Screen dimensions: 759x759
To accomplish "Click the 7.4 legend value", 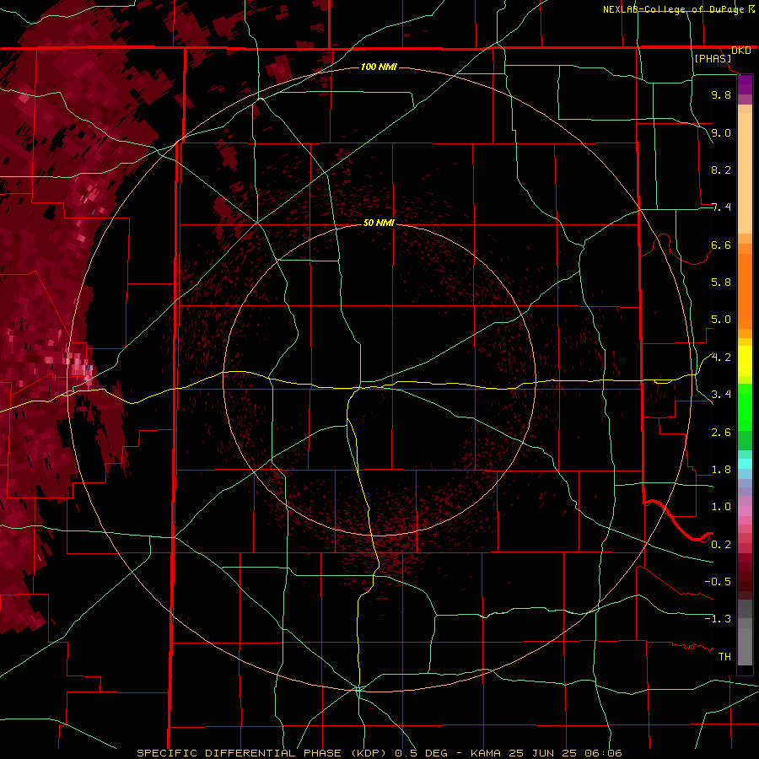I will tap(721, 207).
